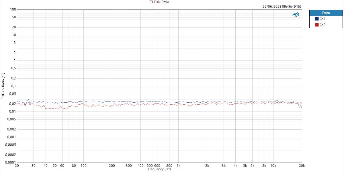The height and width of the screenshot is (172, 344).
Task: Click the Data legend header
Action: tap(326, 13)
